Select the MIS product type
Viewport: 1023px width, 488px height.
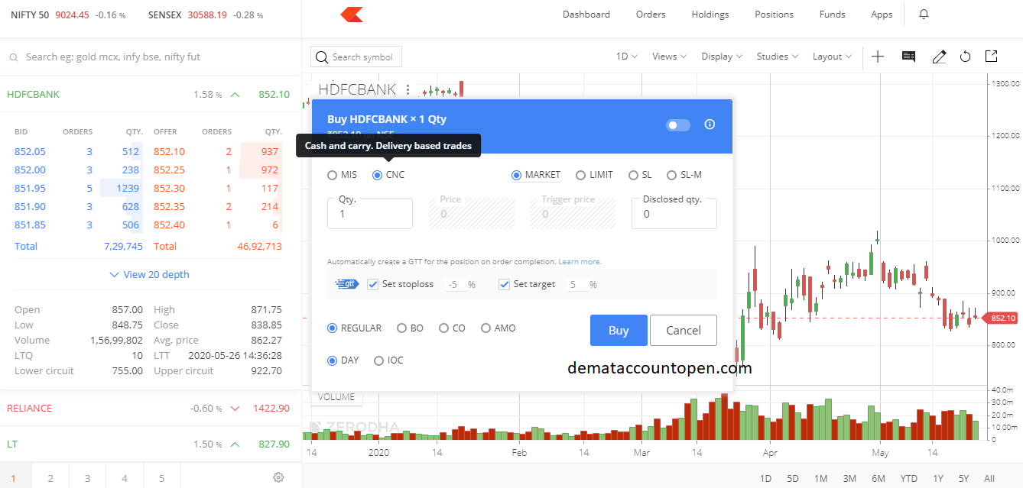click(x=343, y=175)
